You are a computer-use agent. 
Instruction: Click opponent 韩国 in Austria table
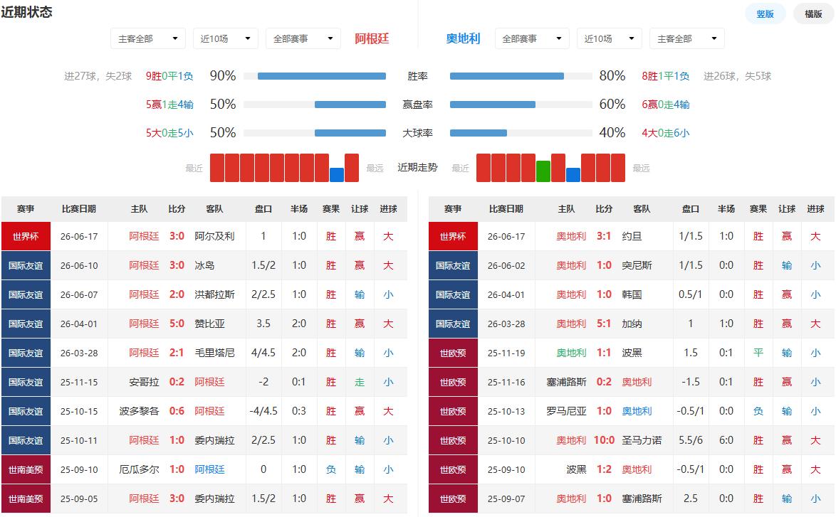[631, 294]
